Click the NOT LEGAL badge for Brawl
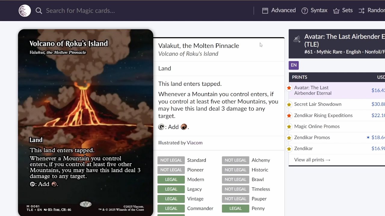 236,179
